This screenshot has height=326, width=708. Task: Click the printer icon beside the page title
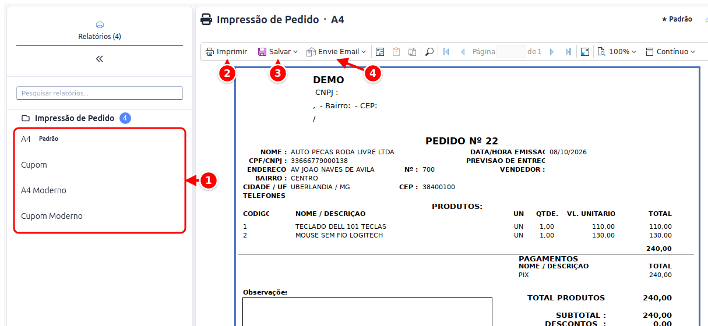click(x=206, y=19)
